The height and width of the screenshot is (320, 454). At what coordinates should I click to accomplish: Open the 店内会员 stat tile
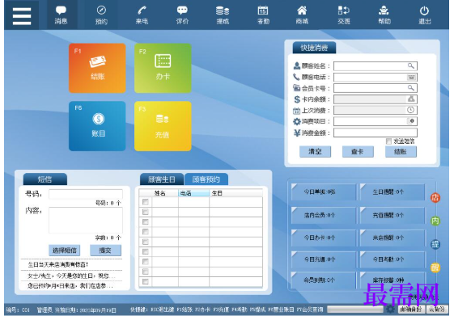click(323, 215)
